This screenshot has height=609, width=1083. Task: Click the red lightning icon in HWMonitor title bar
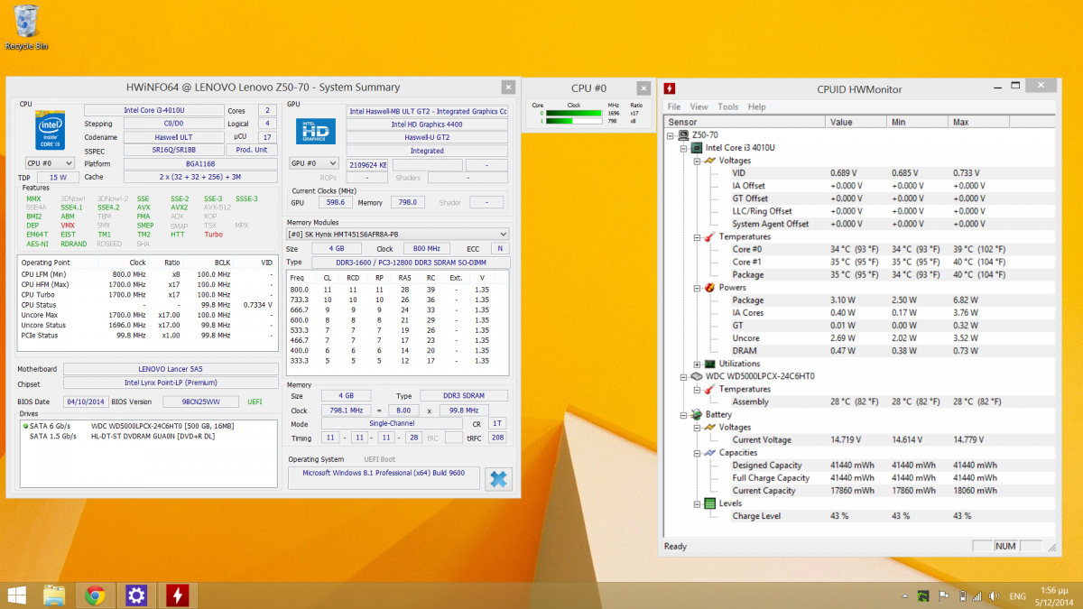[669, 88]
